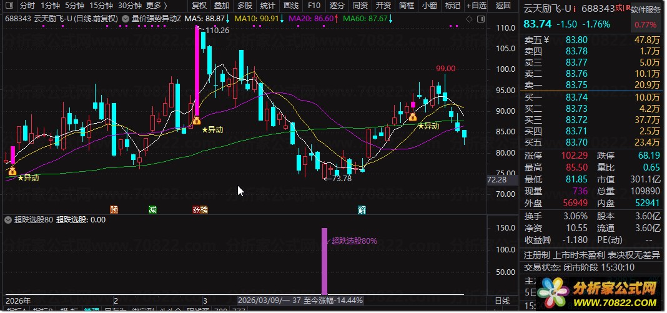Click the 外盘 value 56949
The image size is (667, 313).
(575, 203)
